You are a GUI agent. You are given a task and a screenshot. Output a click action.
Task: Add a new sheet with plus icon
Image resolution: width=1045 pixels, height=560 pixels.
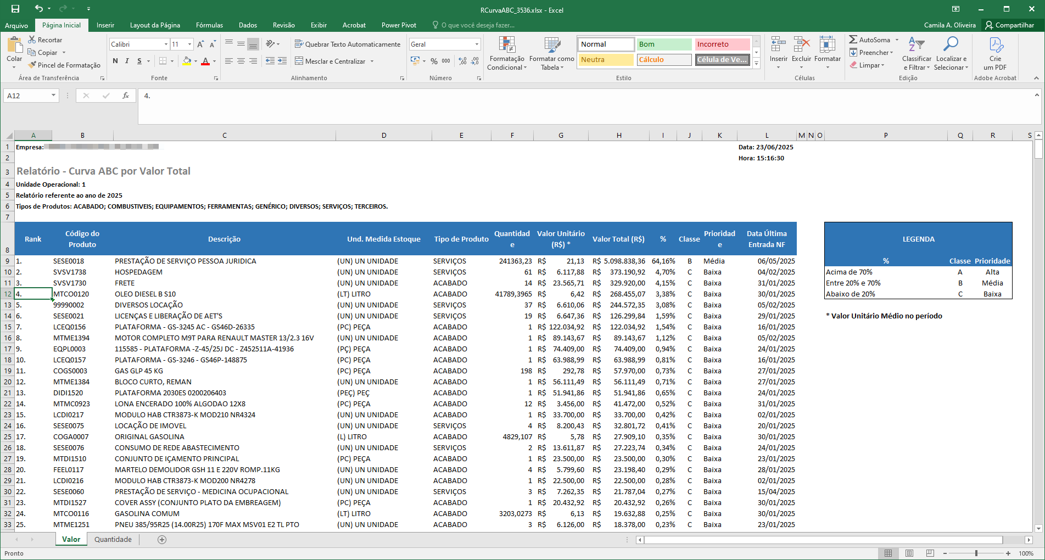pyautogui.click(x=162, y=540)
